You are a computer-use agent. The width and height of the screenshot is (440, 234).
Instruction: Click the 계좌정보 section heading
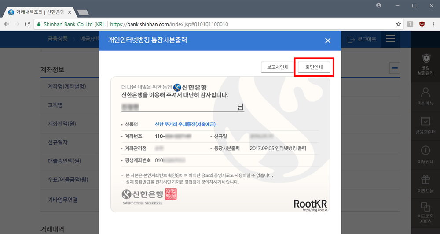[x=52, y=69]
